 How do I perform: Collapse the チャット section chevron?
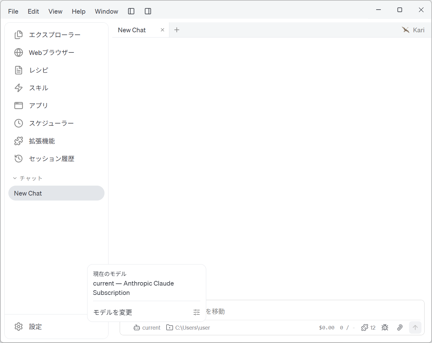click(15, 178)
